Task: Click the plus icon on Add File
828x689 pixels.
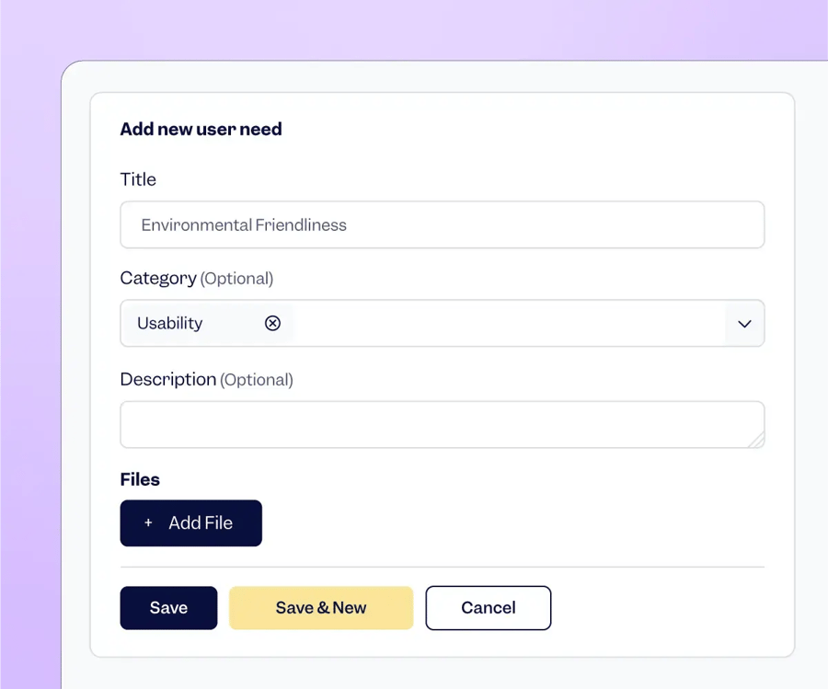Action: (148, 522)
